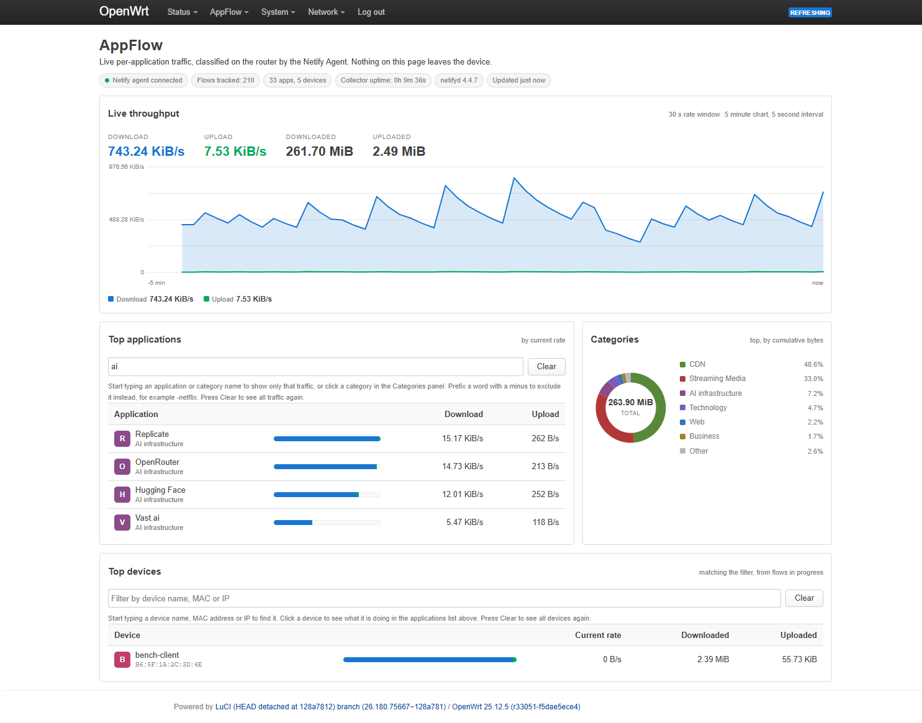Clear the devices filter
Image resolution: width=922 pixels, height=723 pixels.
click(x=804, y=598)
